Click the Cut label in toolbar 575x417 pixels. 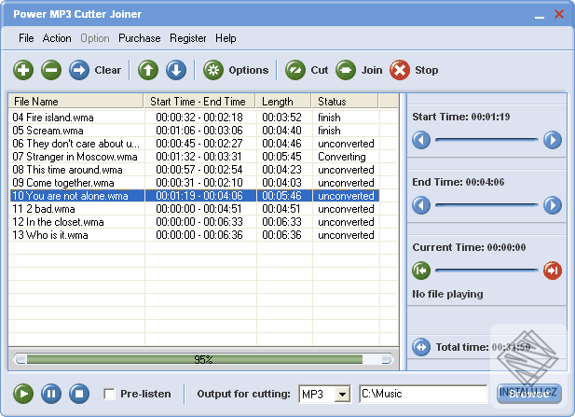(x=320, y=70)
